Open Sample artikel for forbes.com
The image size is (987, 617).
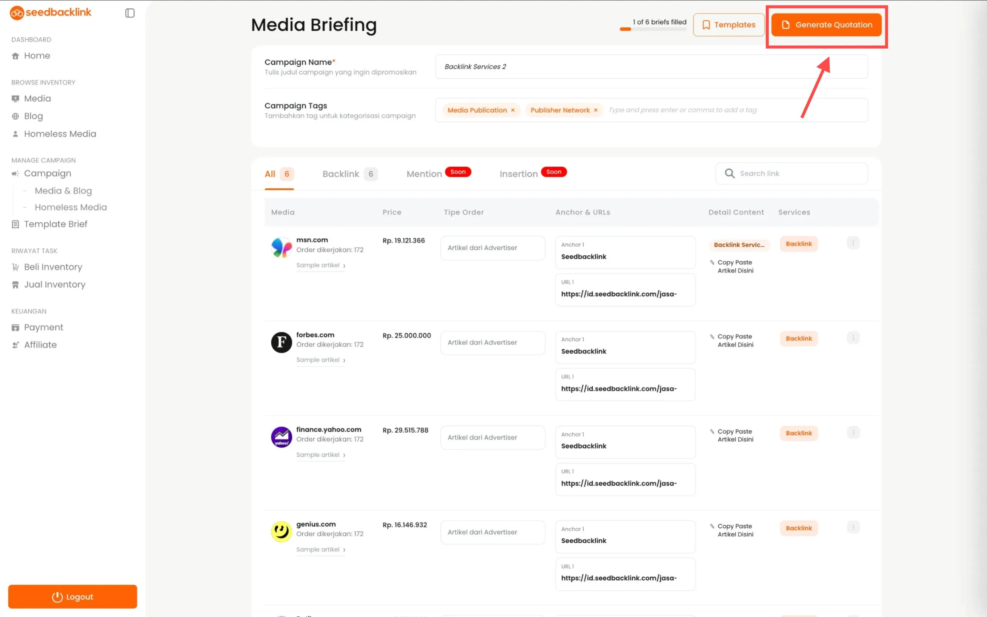[320, 360]
